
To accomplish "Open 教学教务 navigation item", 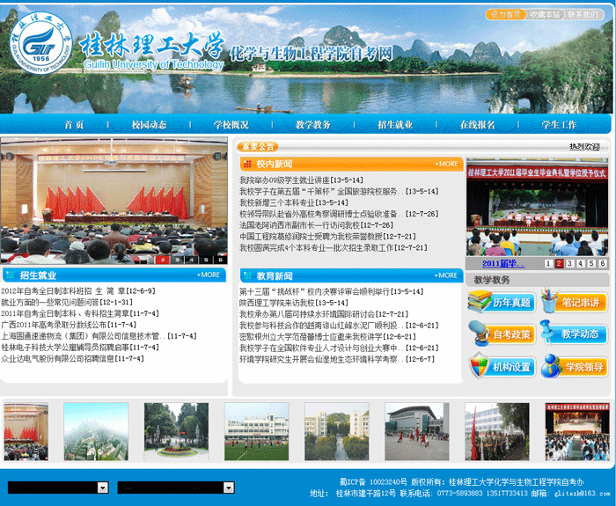I will click(x=313, y=125).
